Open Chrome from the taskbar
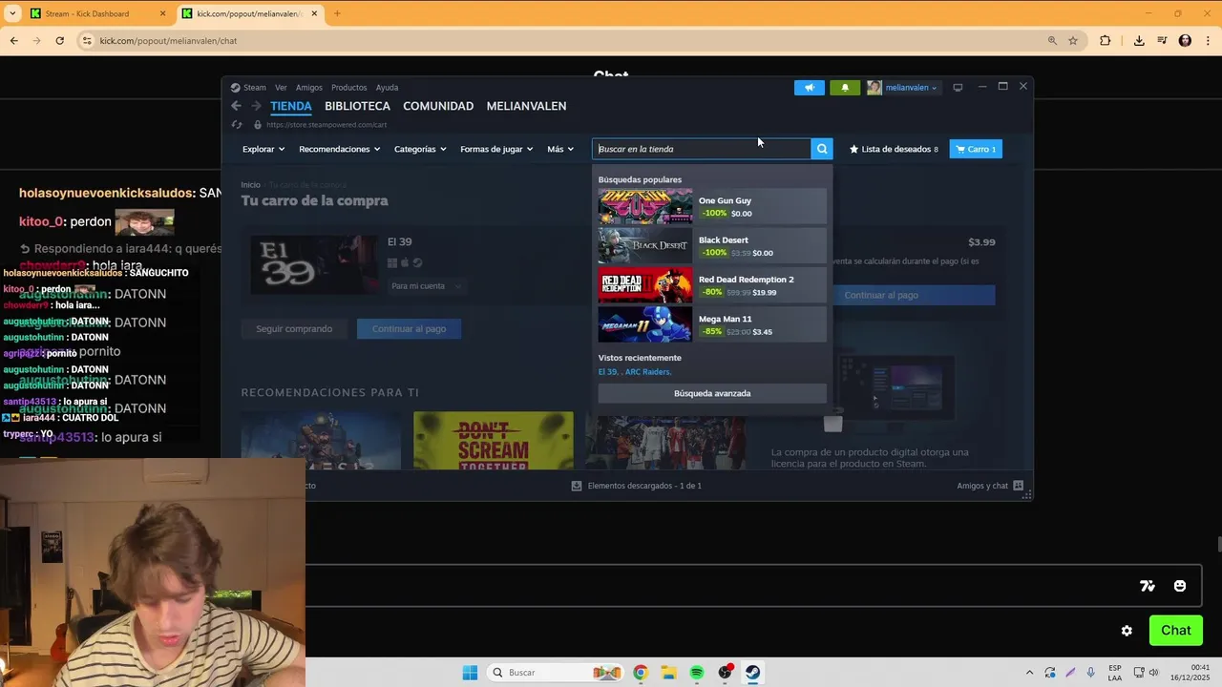This screenshot has width=1222, height=687. point(640,673)
